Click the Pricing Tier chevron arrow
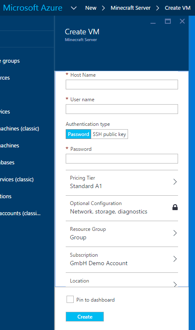 pos(175,182)
